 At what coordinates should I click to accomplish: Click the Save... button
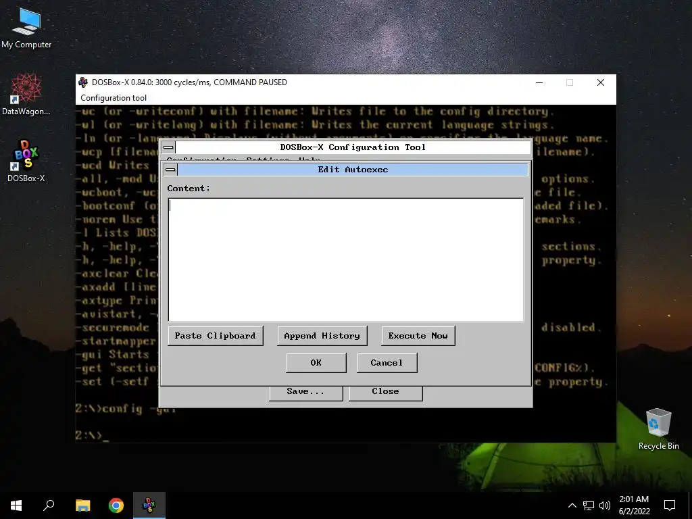click(x=306, y=393)
